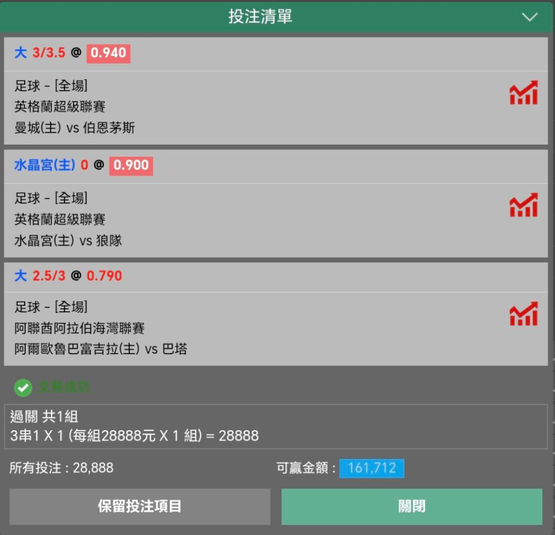
Task: Click the 可贏金額 label
Action: (x=306, y=468)
